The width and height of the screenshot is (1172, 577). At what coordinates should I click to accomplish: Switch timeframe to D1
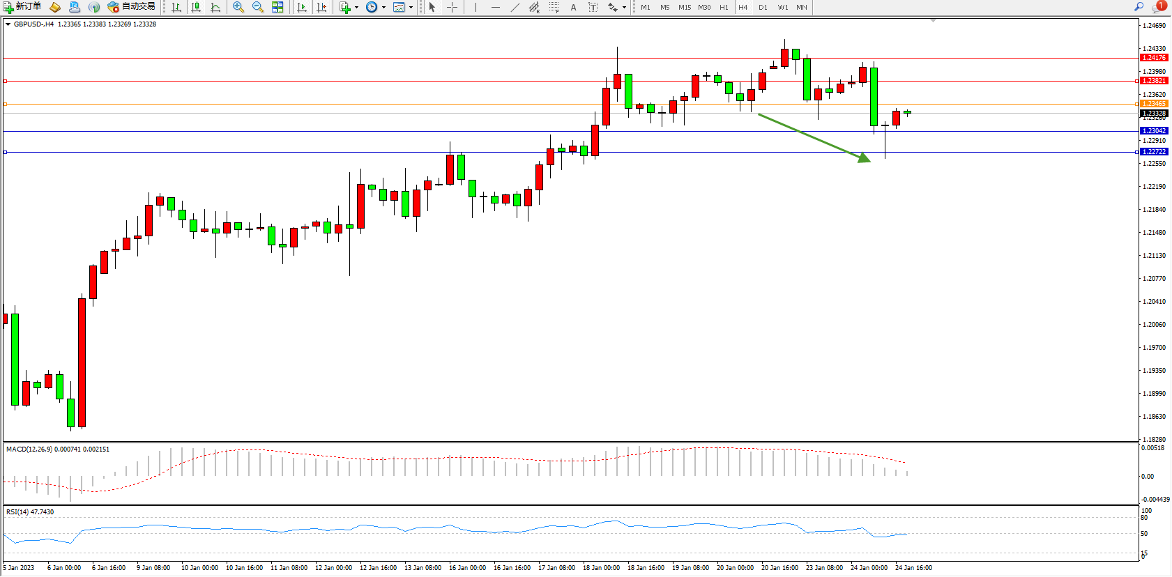(763, 7)
